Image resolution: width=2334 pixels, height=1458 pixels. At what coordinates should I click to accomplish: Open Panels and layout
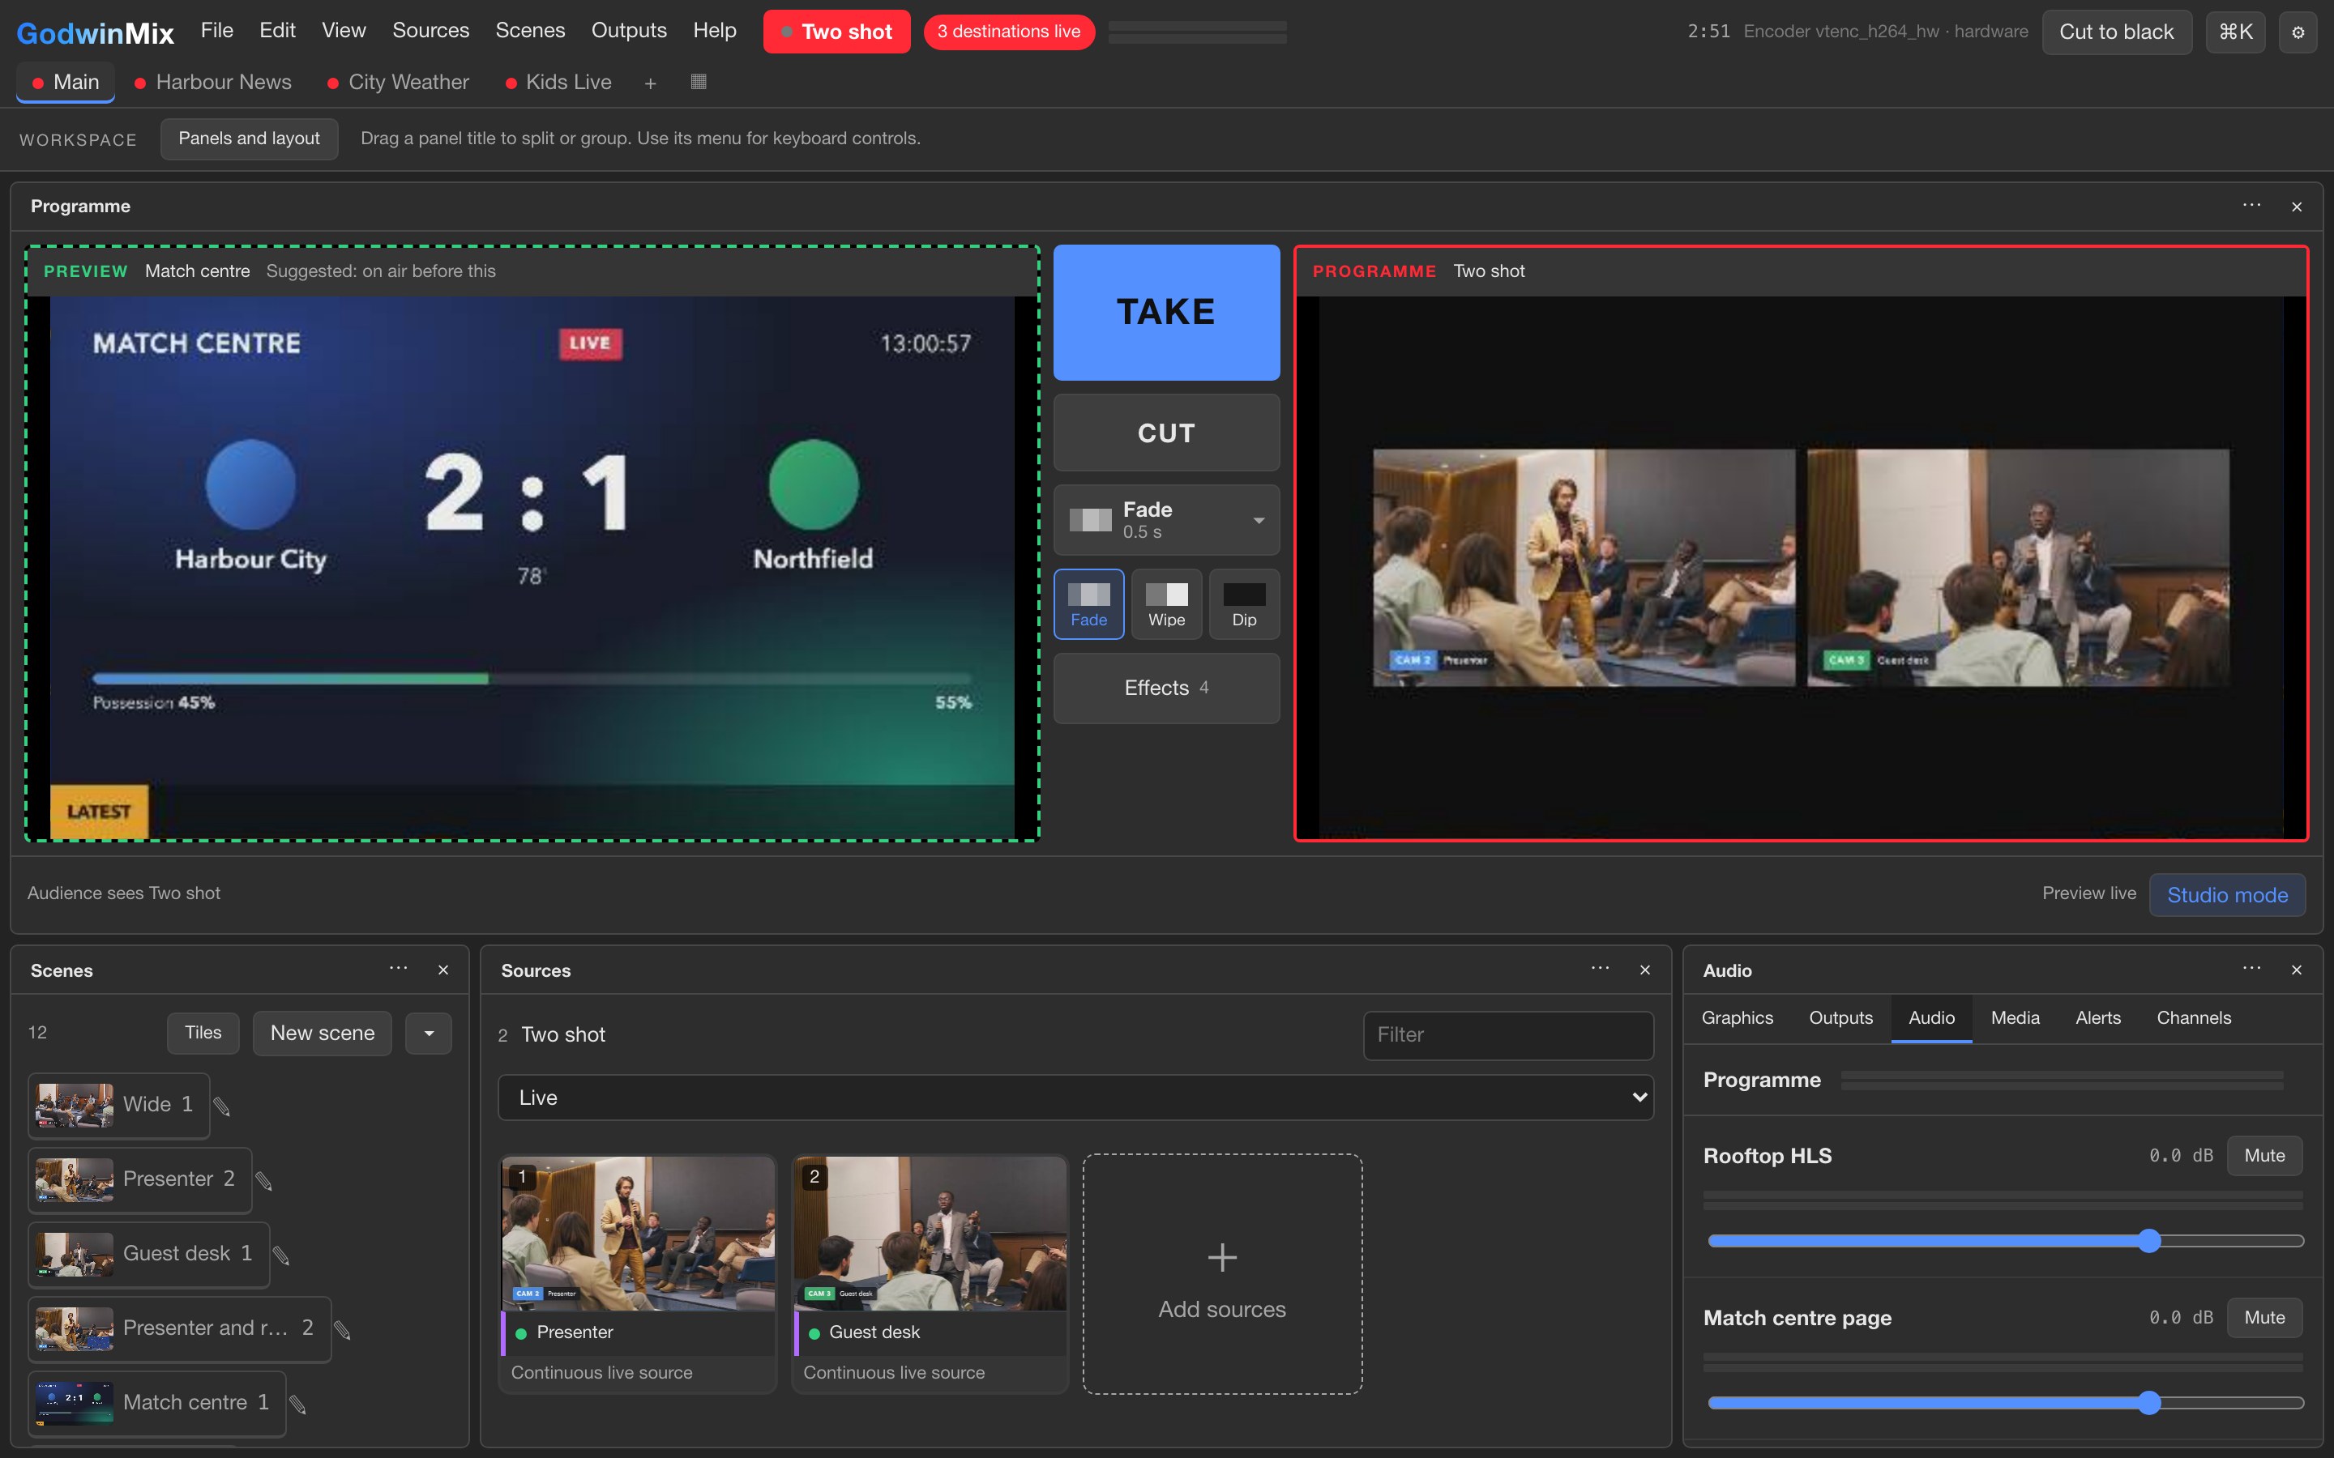(x=249, y=139)
